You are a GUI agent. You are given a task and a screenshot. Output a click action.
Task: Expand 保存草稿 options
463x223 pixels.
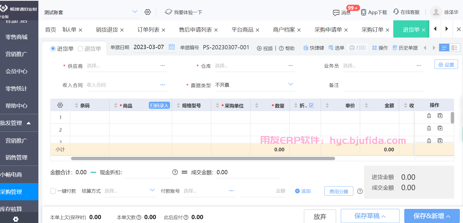pyautogui.click(x=384, y=216)
